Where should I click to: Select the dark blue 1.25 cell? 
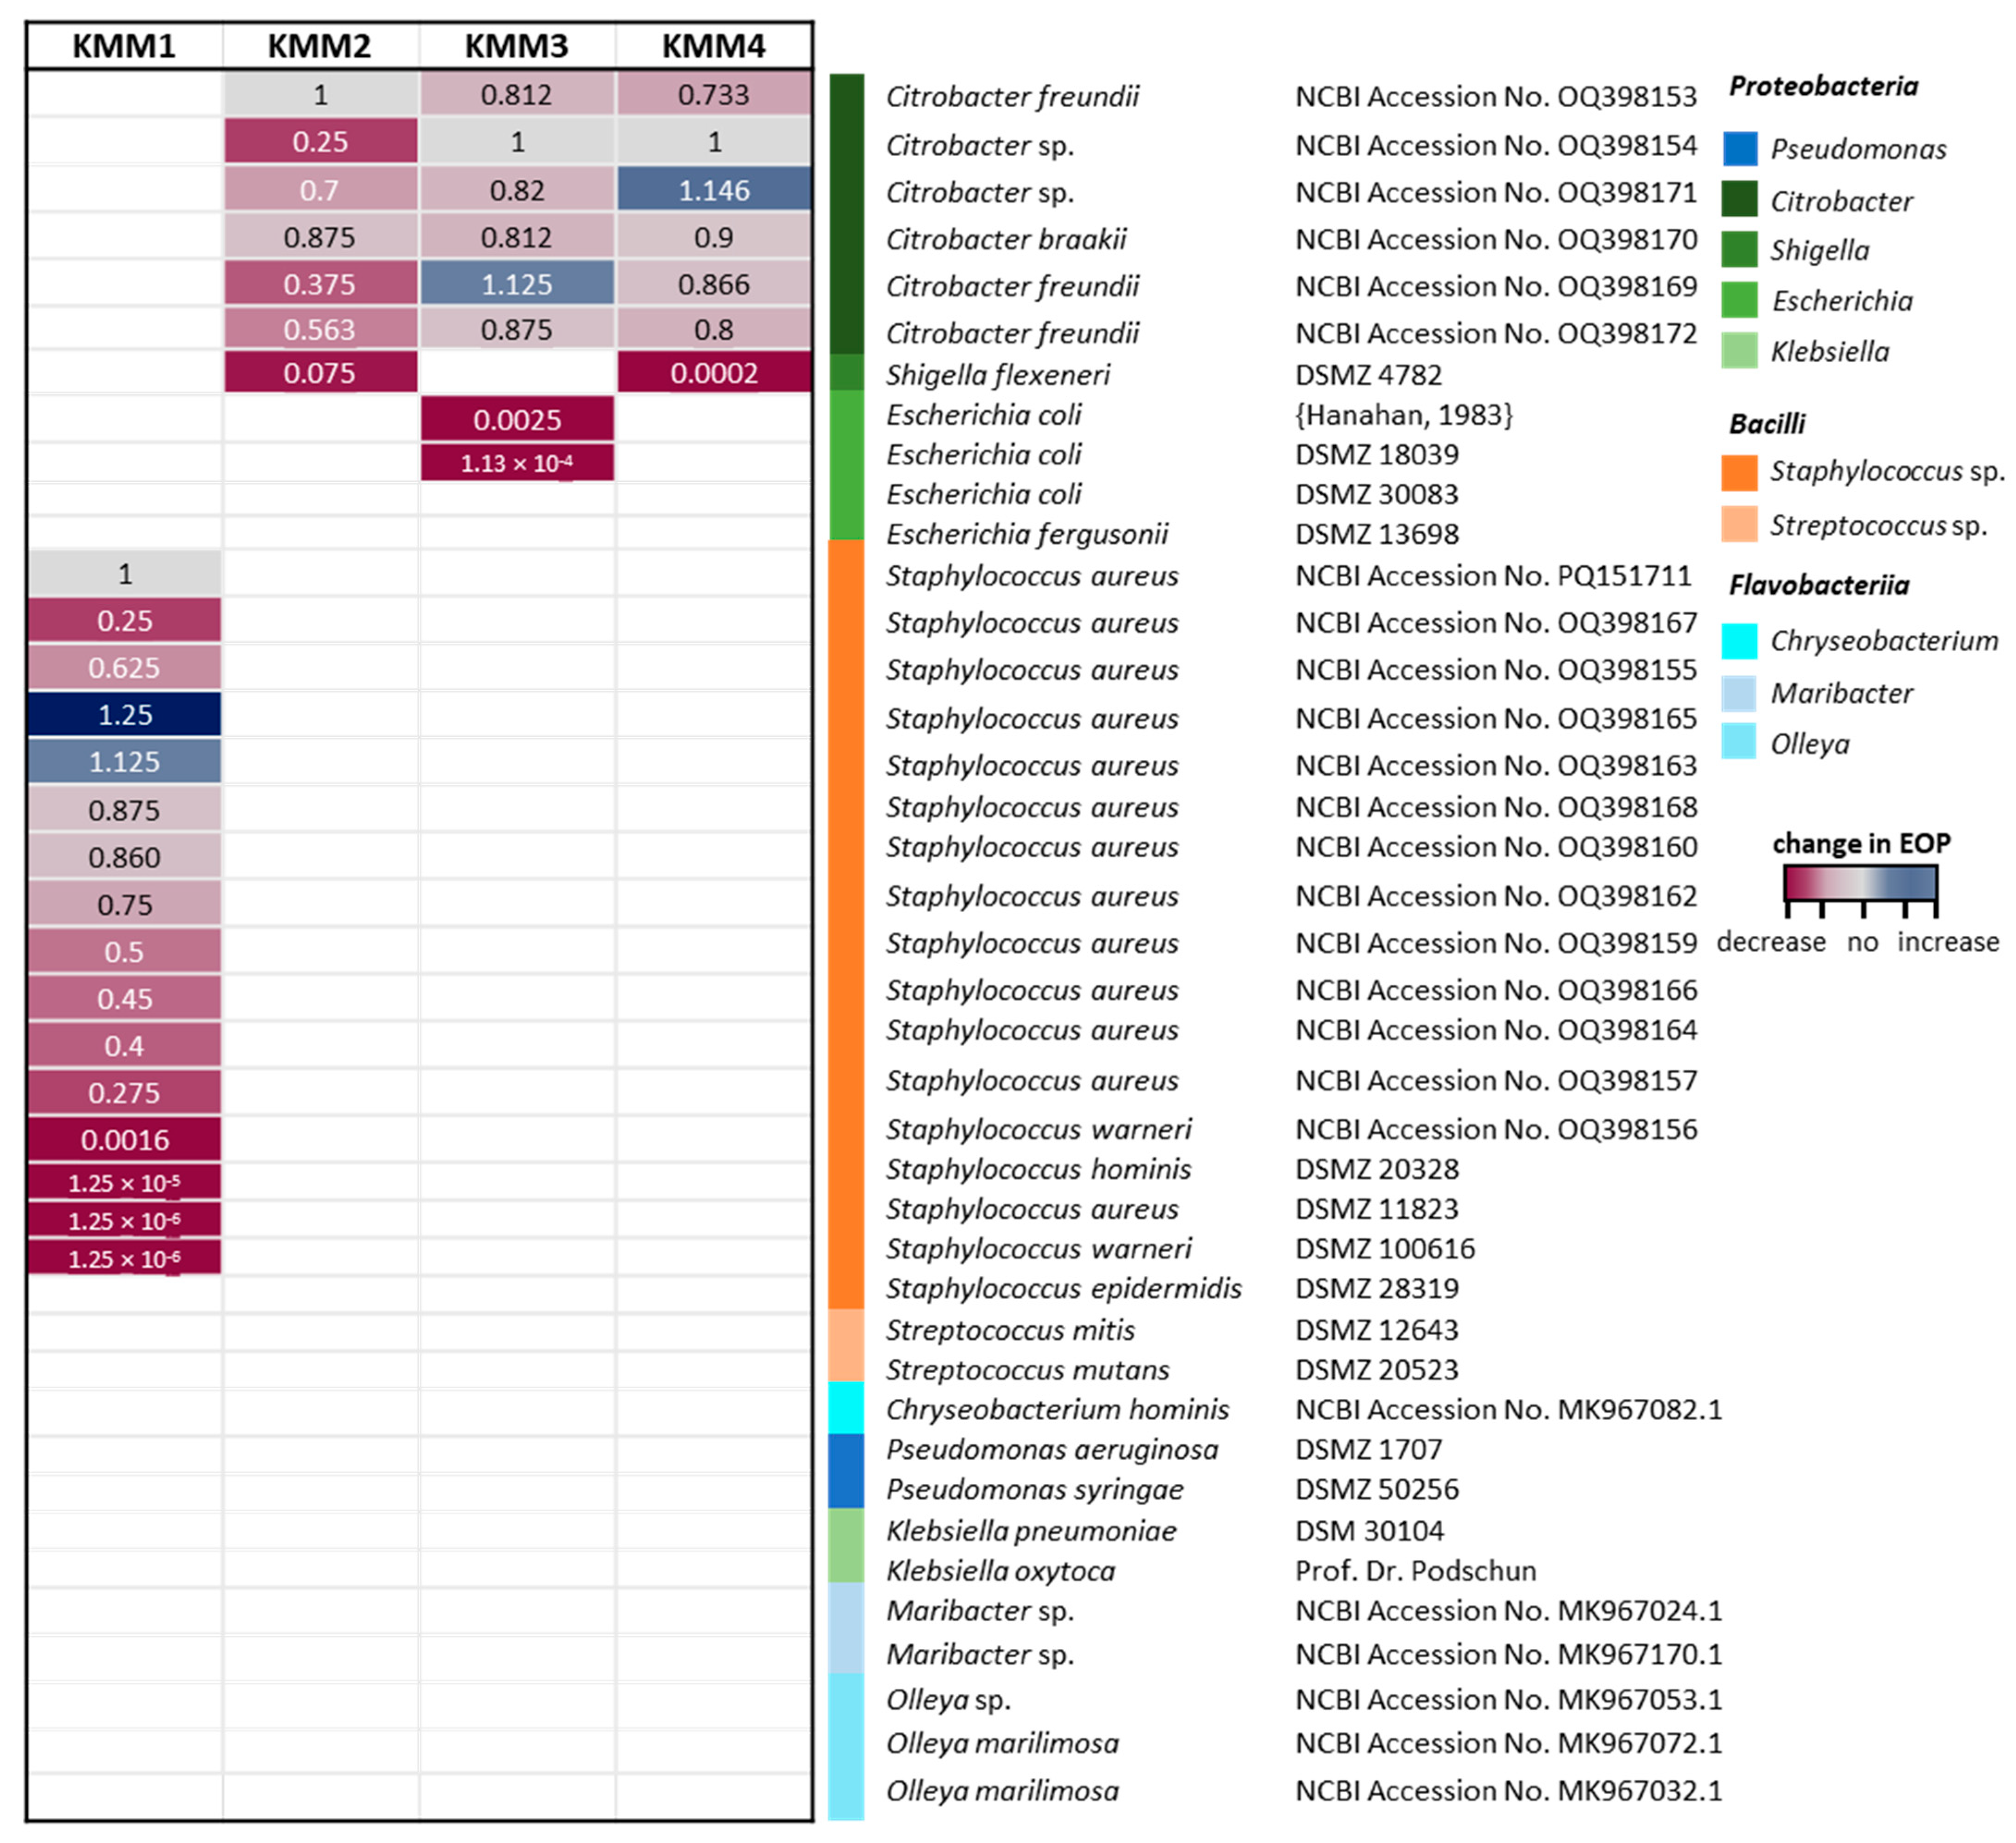pos(124,715)
